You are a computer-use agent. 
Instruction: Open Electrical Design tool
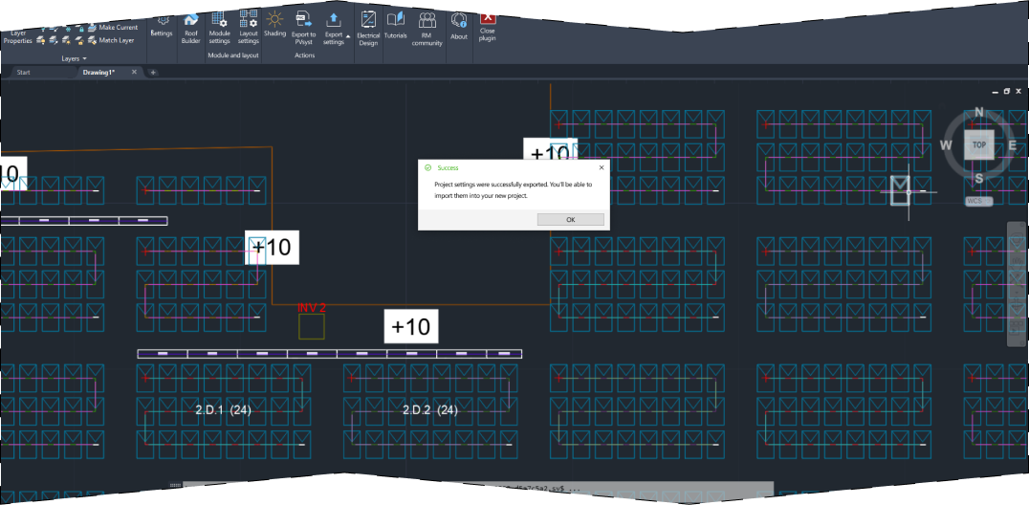[368, 29]
